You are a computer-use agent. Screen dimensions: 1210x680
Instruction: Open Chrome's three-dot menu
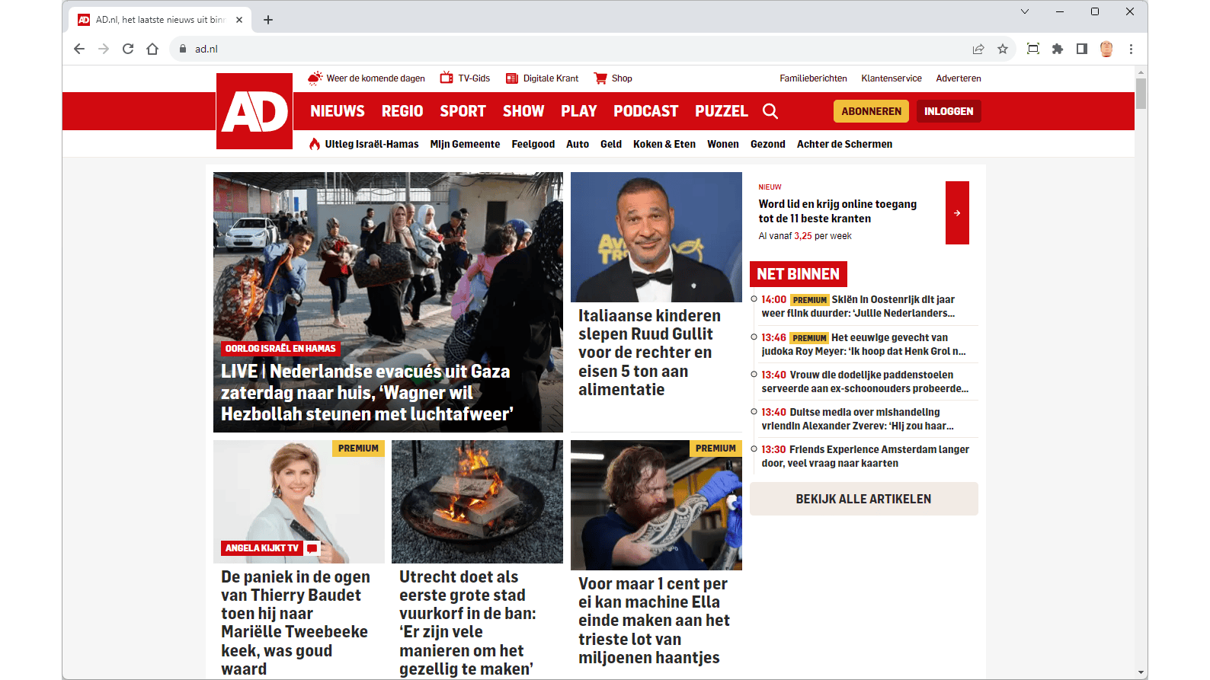1131,49
